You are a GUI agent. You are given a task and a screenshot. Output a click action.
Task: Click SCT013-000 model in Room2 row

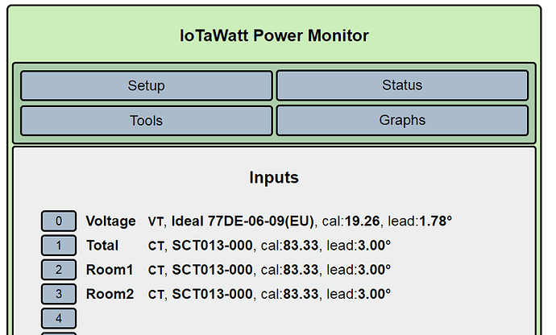tap(213, 294)
